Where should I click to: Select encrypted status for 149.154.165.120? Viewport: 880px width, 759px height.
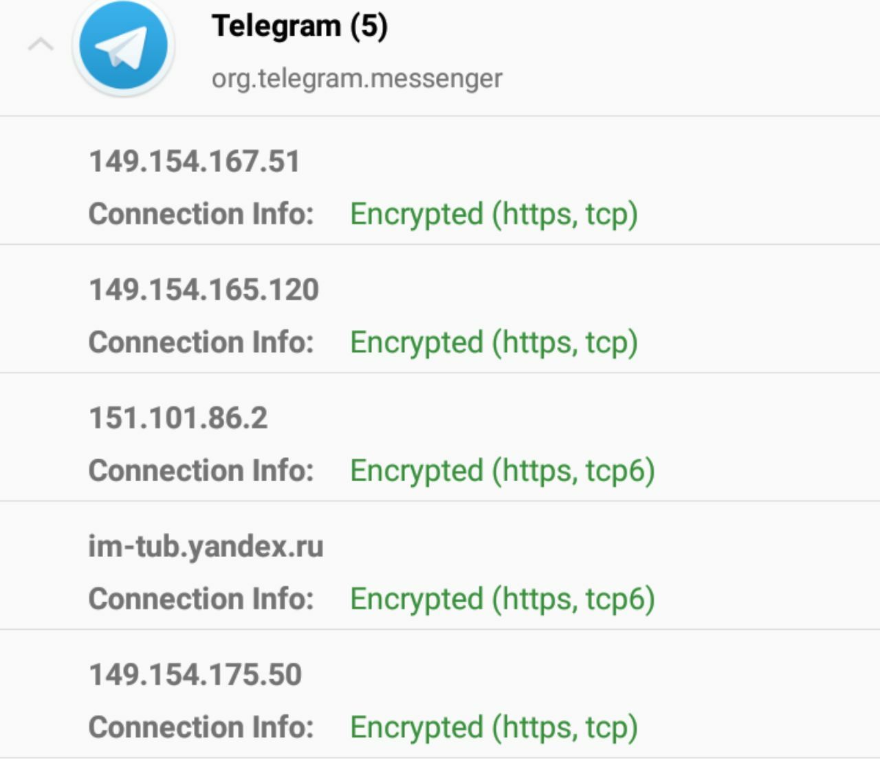[x=494, y=342]
